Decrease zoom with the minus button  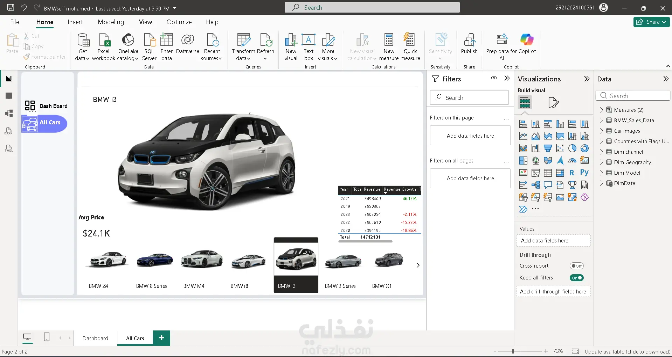[494, 351]
